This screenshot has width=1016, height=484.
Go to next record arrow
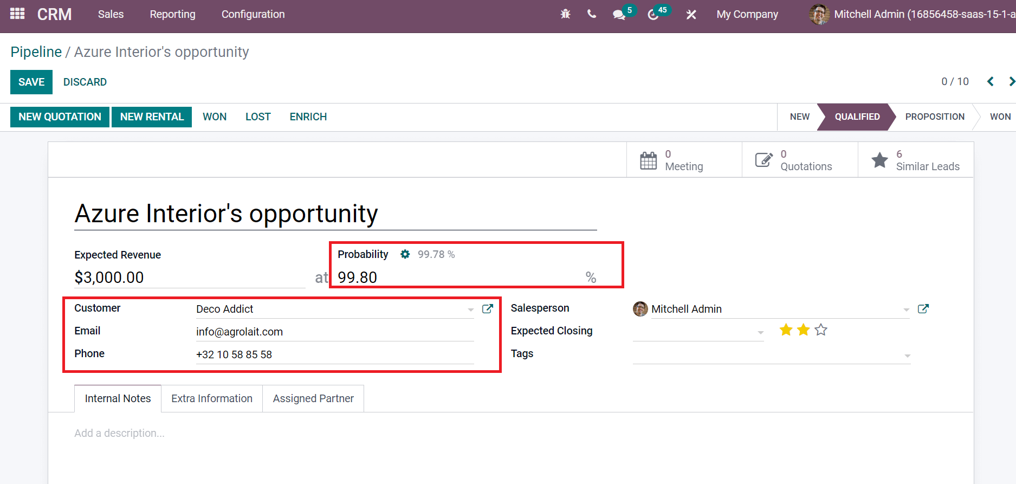click(1012, 81)
